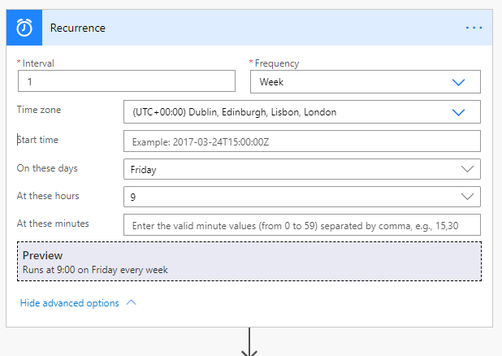
Task: Focus the Interval input field
Action: click(x=126, y=82)
